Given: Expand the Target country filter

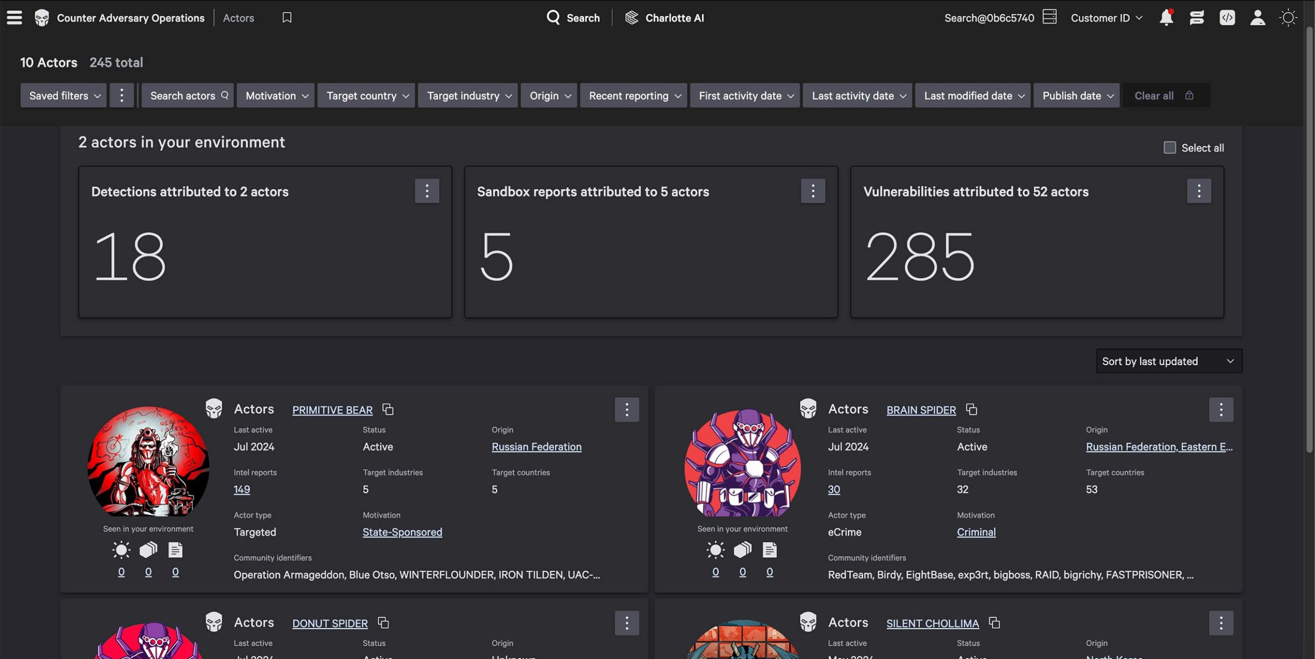Looking at the screenshot, I should pyautogui.click(x=366, y=95).
